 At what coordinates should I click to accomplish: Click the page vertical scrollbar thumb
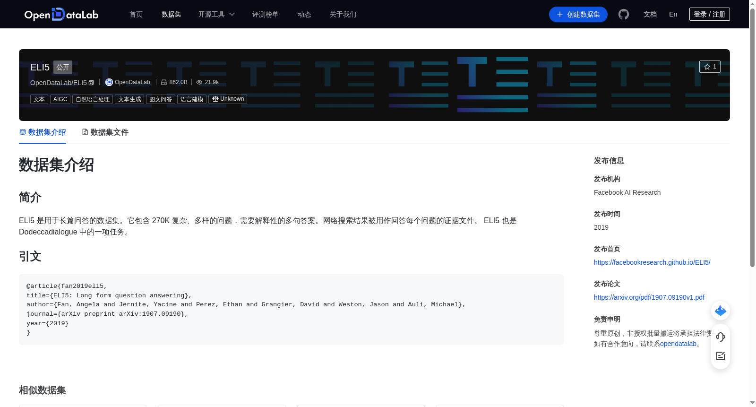click(752, 137)
